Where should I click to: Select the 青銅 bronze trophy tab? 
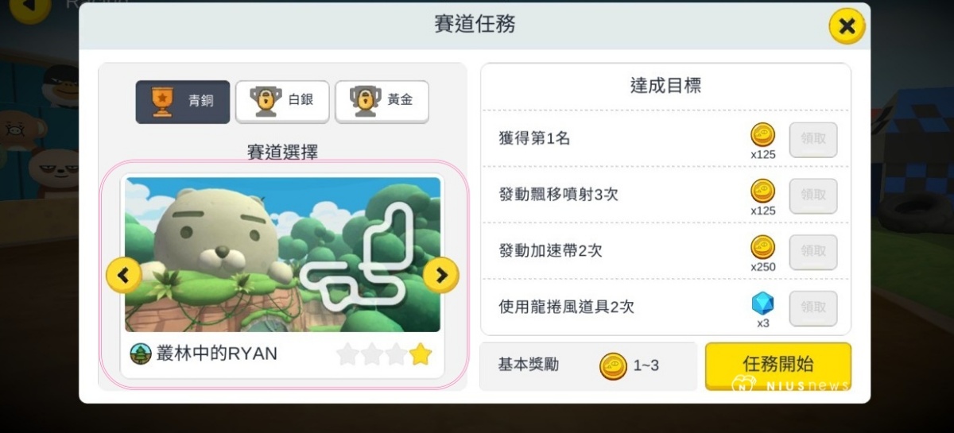183,102
